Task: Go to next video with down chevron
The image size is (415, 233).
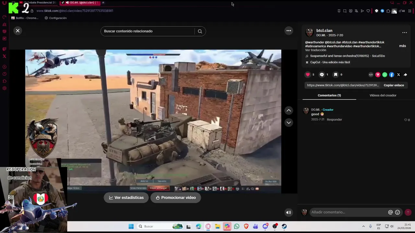Action: coord(289,123)
